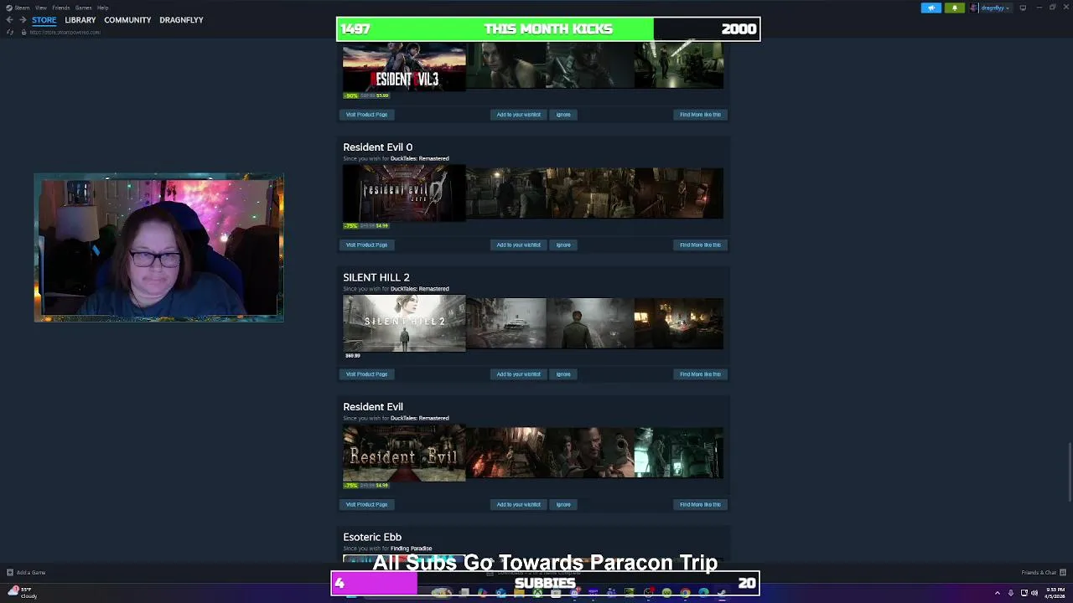
Task: Click the address bar padlock icon
Action: click(x=23, y=32)
